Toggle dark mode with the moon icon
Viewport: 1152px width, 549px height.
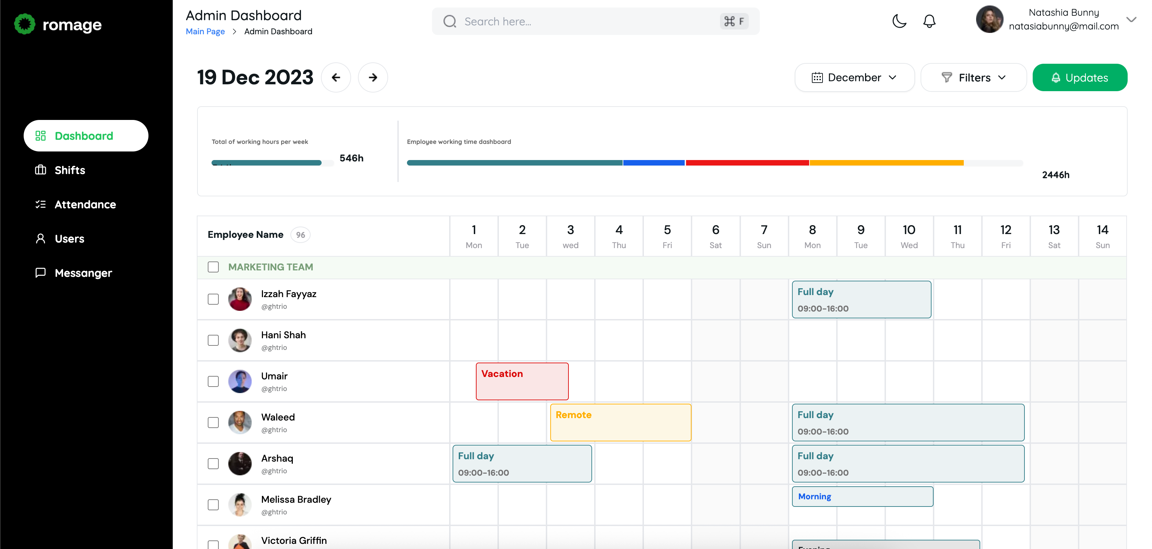[899, 21]
